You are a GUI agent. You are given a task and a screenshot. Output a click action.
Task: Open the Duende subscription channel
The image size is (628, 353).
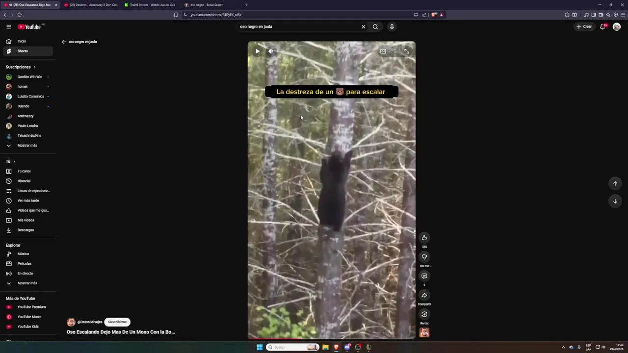pos(27,106)
